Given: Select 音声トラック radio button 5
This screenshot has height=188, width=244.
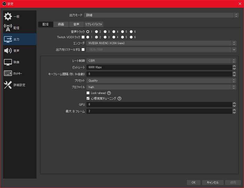Looking at the screenshot, I should pos(123,32).
